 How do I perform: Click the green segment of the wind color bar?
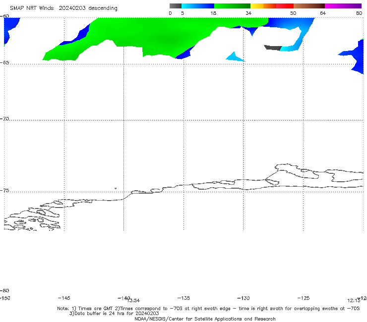pos(232,6)
